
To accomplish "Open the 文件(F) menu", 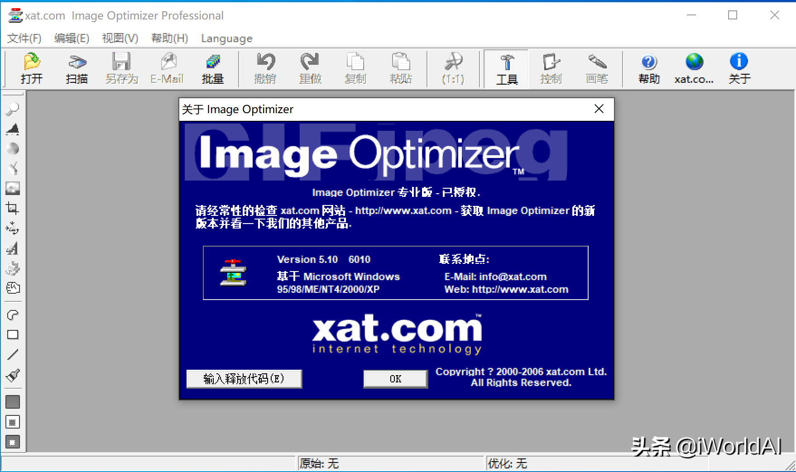I will pos(24,38).
